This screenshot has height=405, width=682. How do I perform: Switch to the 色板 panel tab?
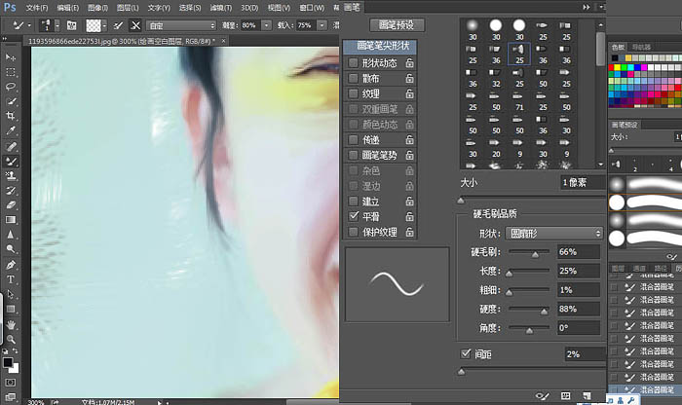pos(618,47)
